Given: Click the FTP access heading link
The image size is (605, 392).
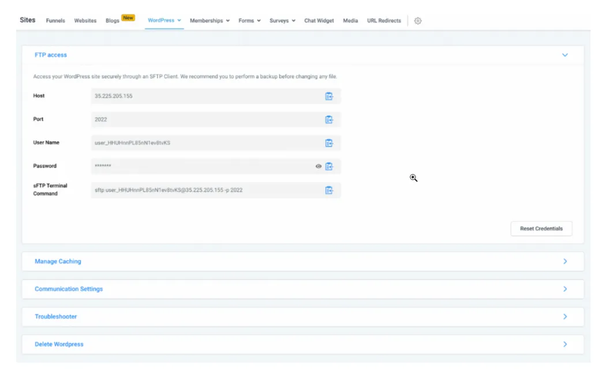Looking at the screenshot, I should (51, 55).
